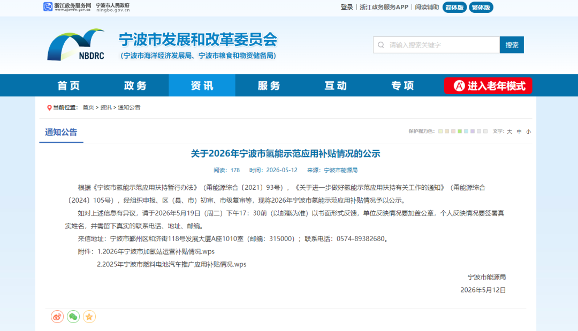Open the 政务 navigation tab
The height and width of the screenshot is (331, 578).
tap(135, 86)
